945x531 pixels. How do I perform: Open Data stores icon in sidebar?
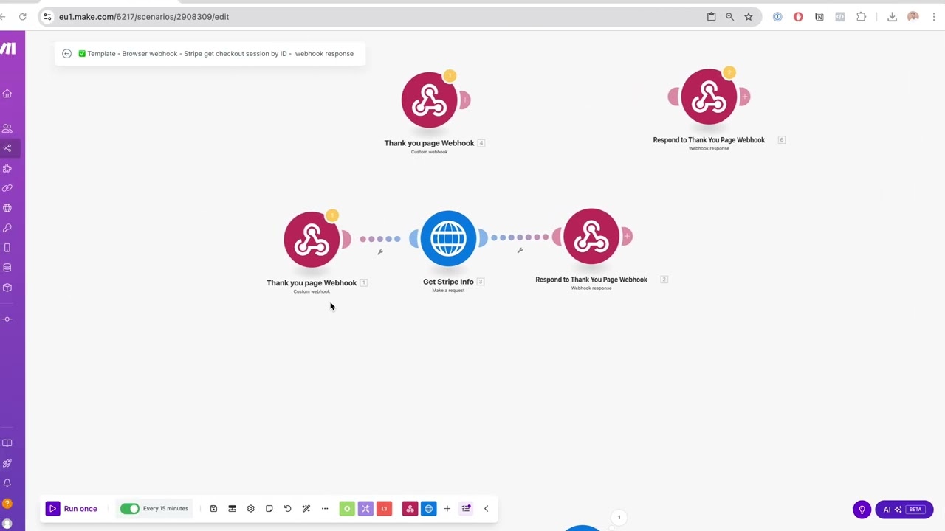coord(7,268)
